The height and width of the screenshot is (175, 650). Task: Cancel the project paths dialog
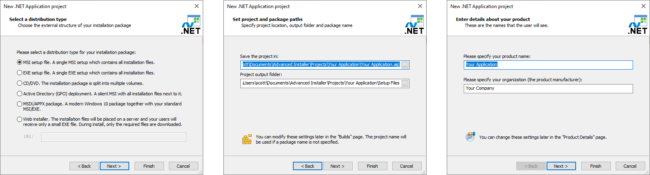[x=407, y=166]
